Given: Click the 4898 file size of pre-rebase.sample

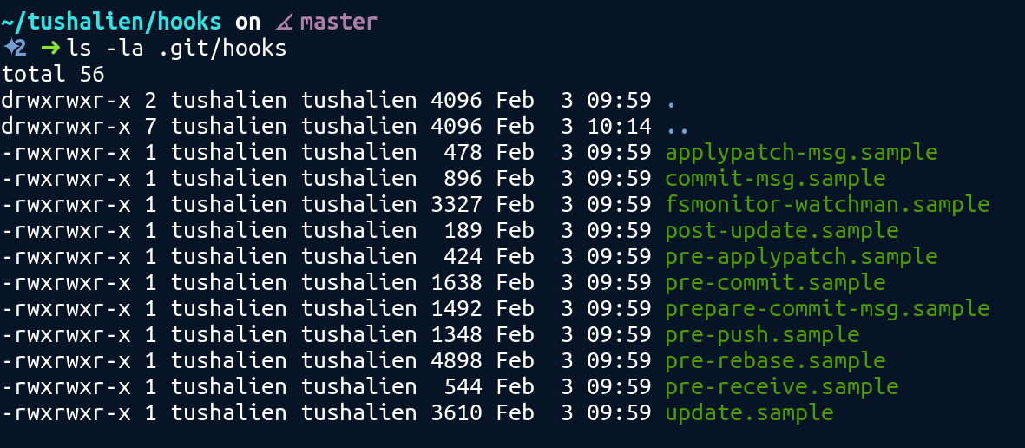Looking at the screenshot, I should pos(456,361).
